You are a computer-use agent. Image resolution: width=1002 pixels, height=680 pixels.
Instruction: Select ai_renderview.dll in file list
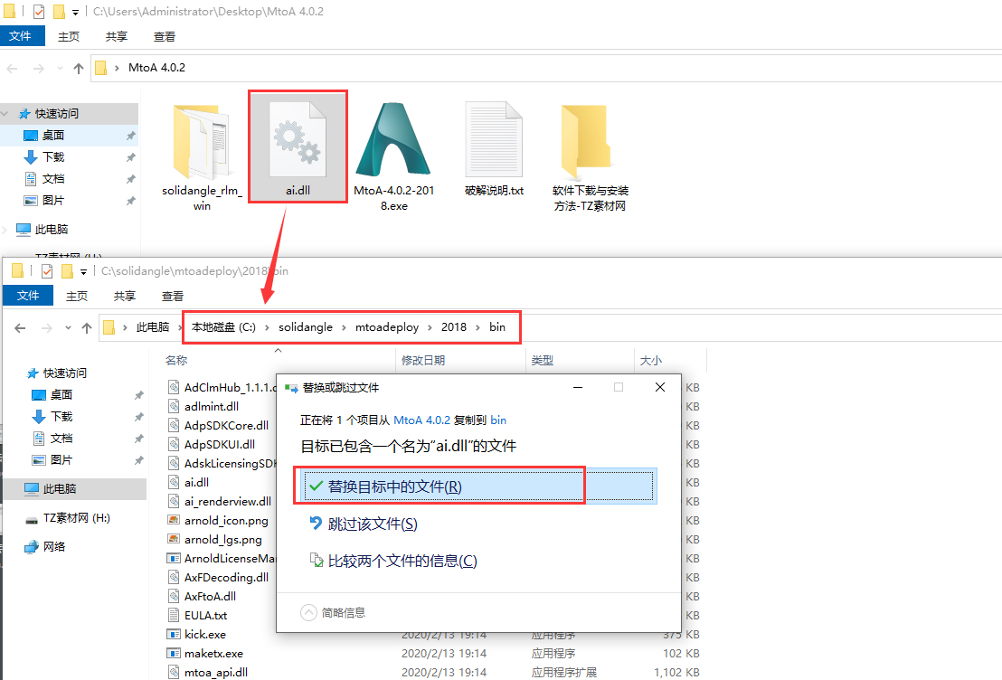228,502
